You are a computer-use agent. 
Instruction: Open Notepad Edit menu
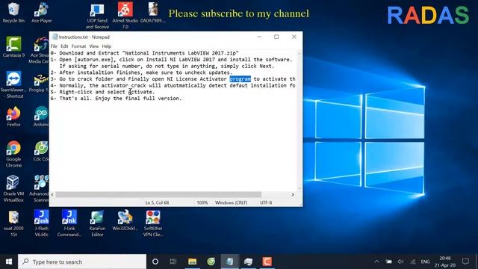coord(64,46)
